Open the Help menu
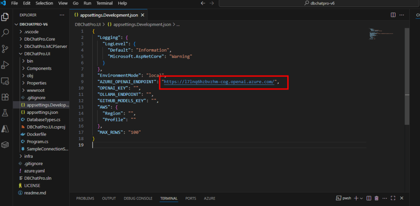The height and width of the screenshot is (206, 420). 122,3
